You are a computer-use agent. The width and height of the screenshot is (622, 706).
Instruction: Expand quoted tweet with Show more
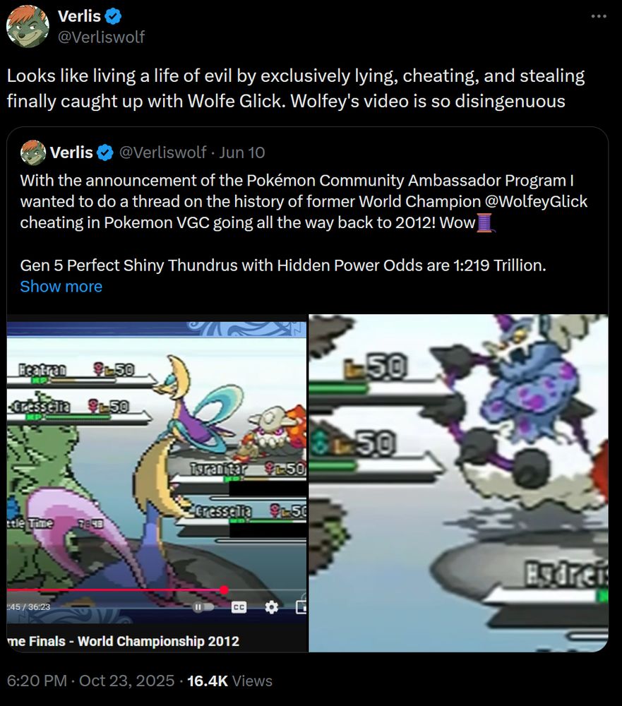pyautogui.click(x=61, y=287)
